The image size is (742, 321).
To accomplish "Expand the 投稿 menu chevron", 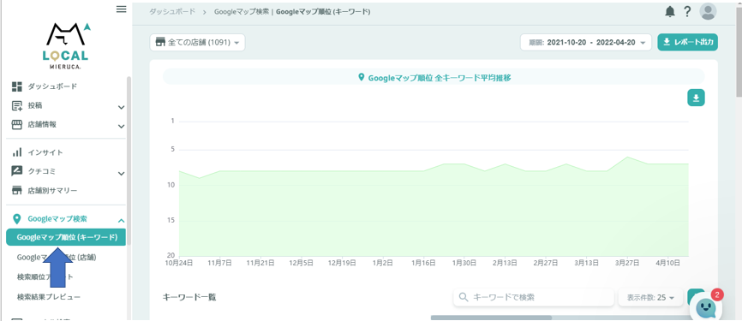I will [x=121, y=107].
